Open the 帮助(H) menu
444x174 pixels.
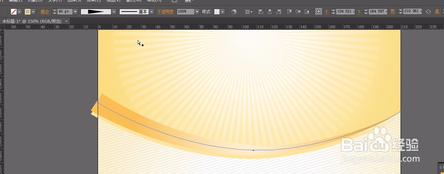coord(155,1)
